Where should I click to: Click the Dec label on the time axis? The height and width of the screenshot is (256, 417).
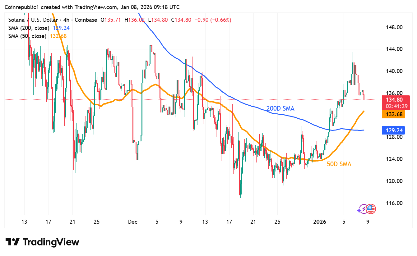click(133, 222)
